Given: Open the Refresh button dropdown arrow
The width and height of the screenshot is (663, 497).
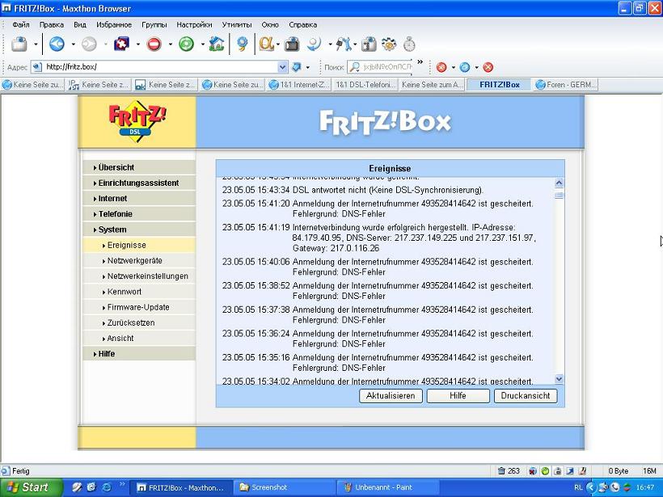Looking at the screenshot, I should (202, 44).
